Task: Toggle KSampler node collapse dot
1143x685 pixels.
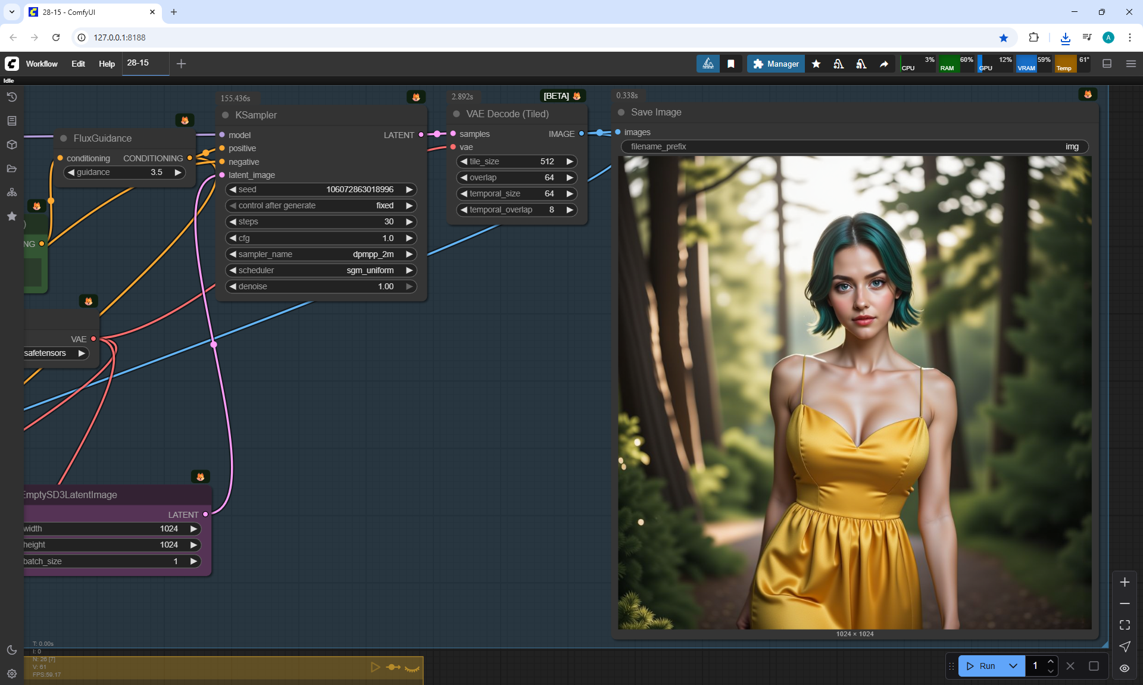Action: pos(226,115)
